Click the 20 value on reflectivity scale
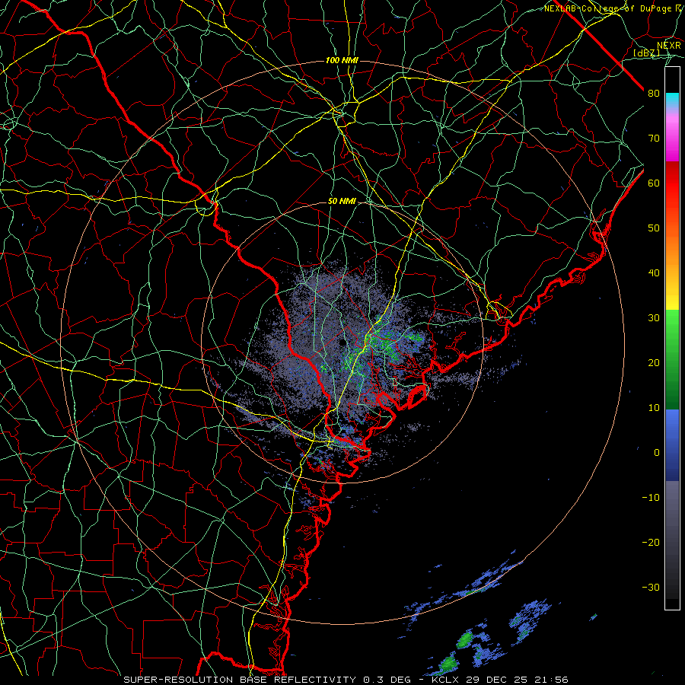The image size is (685, 685). coord(654,363)
